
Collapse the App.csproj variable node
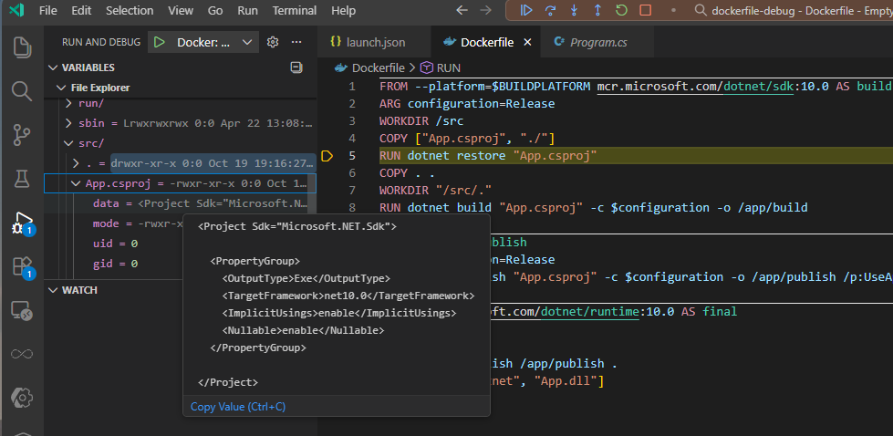click(77, 183)
